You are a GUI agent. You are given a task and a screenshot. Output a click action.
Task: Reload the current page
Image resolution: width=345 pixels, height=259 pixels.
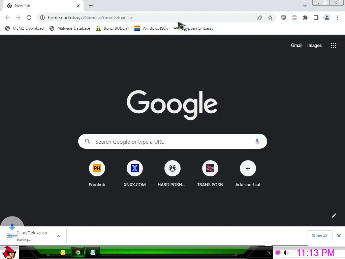29,18
